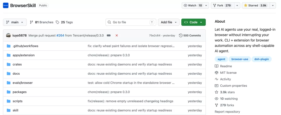Click the Watch button with eye icon
281x115 pixels.
pyautogui.click(x=193, y=5)
